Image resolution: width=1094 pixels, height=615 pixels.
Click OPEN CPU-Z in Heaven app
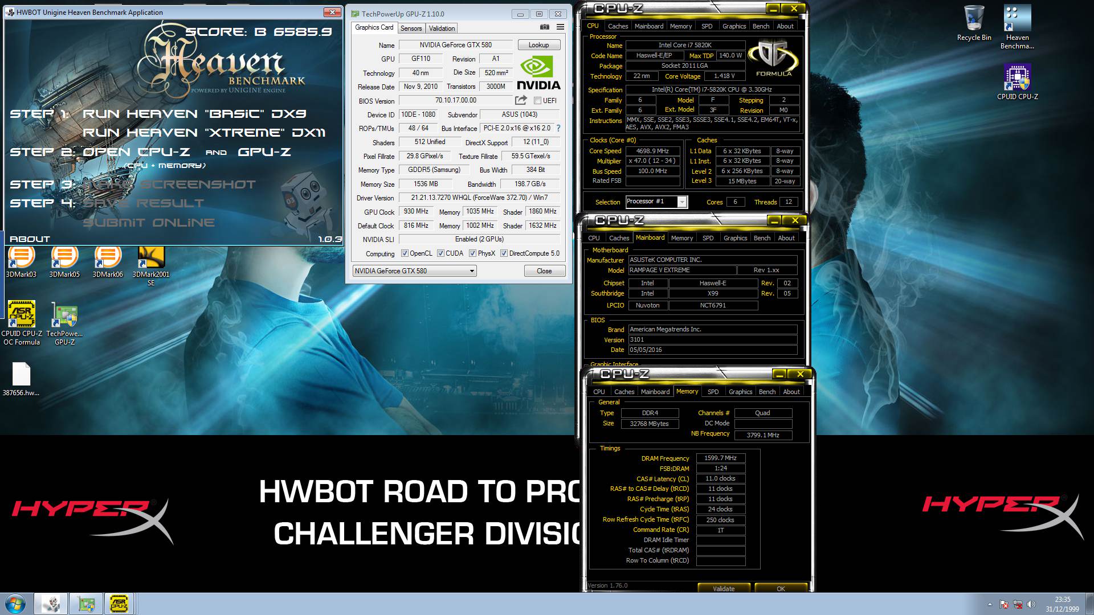click(136, 152)
